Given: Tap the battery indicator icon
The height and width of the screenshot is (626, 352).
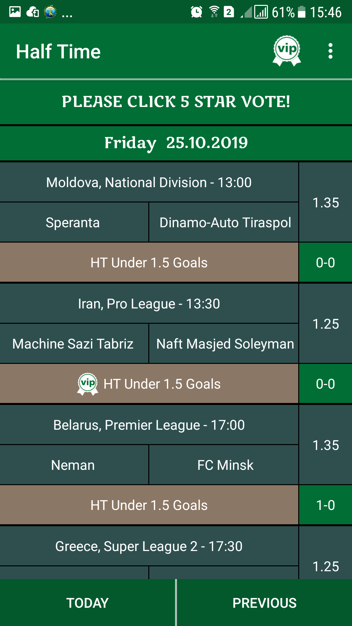Looking at the screenshot, I should click(x=302, y=12).
